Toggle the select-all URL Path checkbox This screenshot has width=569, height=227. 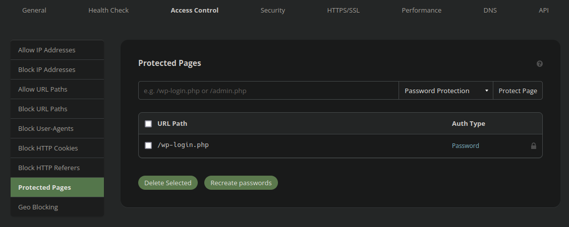tap(148, 124)
